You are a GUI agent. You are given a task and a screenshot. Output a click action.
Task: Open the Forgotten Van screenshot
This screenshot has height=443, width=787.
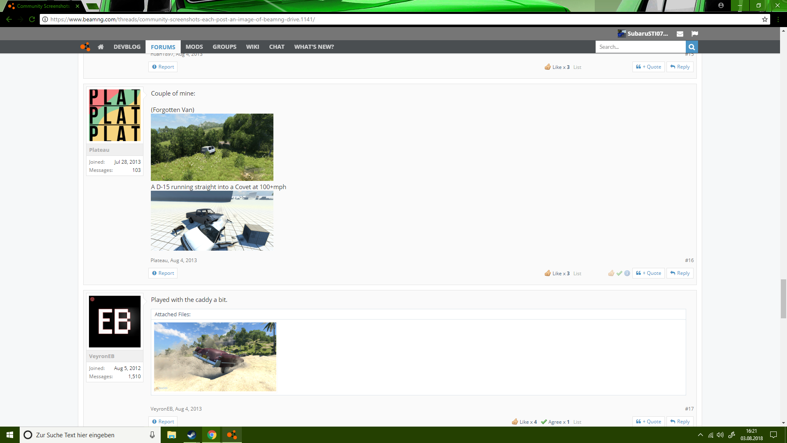coord(212,147)
